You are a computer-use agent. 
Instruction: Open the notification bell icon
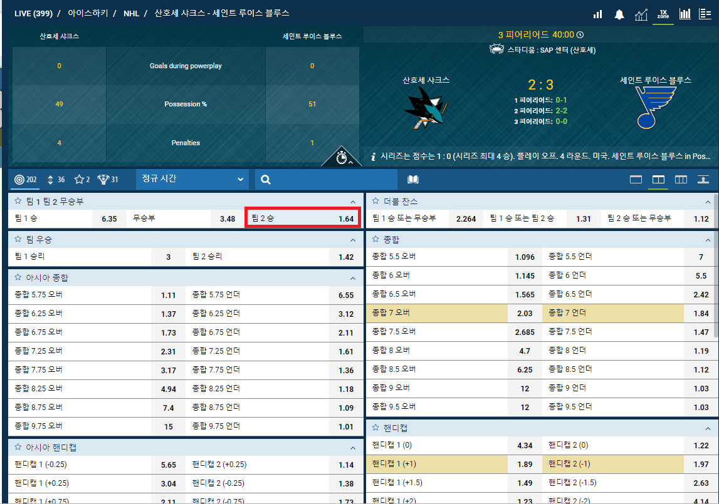619,14
